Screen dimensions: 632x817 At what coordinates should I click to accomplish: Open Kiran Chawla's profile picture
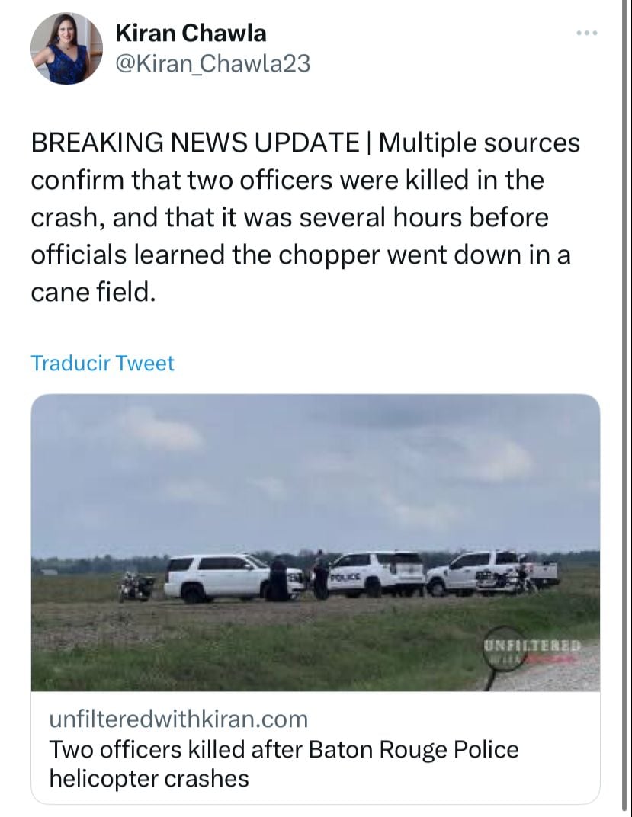pyautogui.click(x=66, y=49)
